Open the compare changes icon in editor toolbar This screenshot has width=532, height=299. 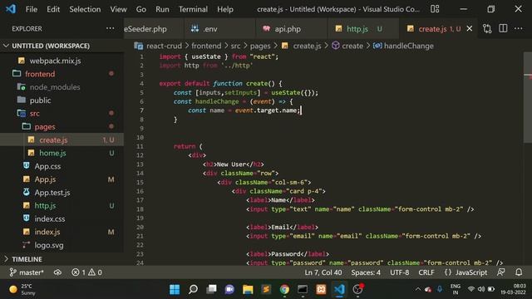487,29
